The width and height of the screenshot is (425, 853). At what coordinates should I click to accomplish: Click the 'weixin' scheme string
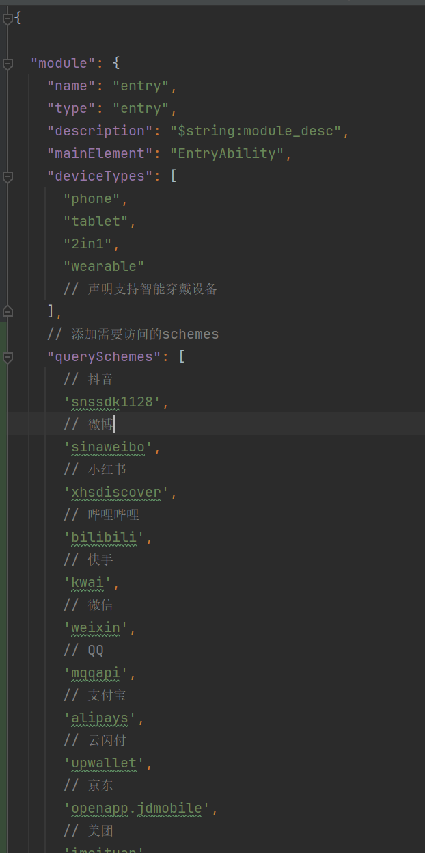click(96, 628)
